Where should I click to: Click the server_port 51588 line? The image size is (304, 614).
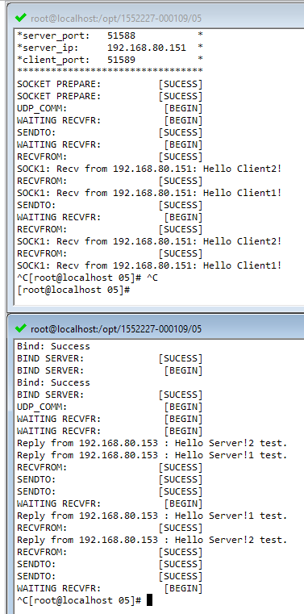click(110, 36)
